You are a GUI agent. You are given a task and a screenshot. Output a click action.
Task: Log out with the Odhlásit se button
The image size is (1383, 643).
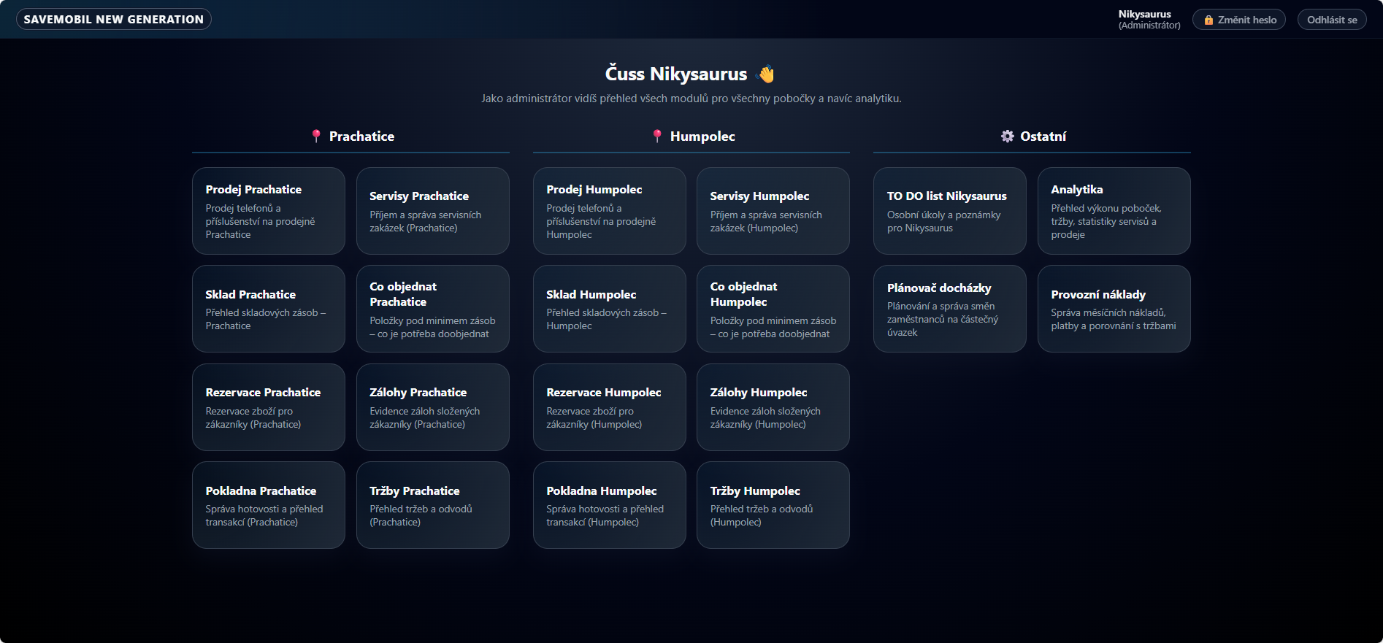point(1331,20)
